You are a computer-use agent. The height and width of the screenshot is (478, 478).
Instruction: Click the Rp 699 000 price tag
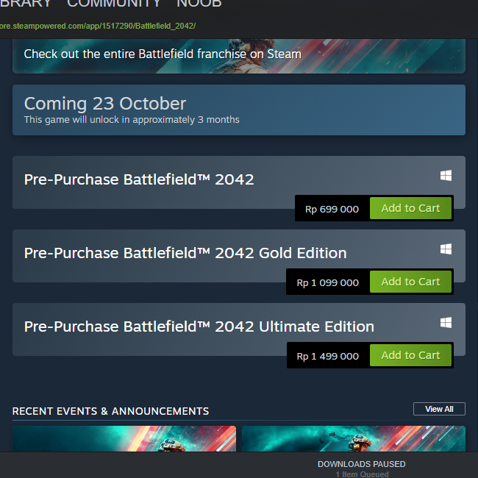pyautogui.click(x=332, y=209)
